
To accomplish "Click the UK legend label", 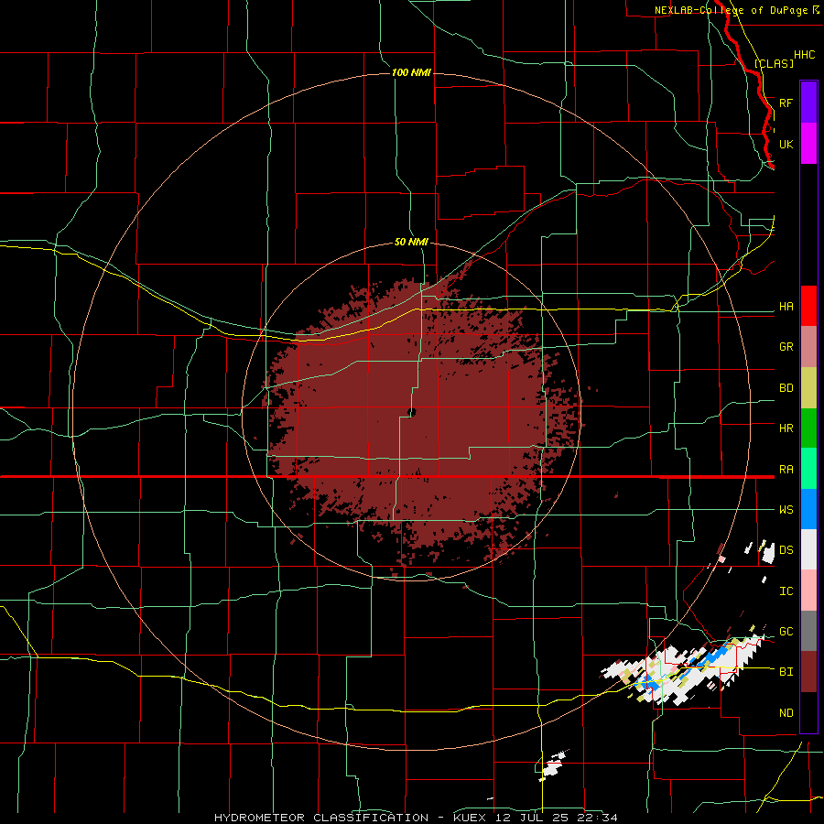I will pos(786,144).
